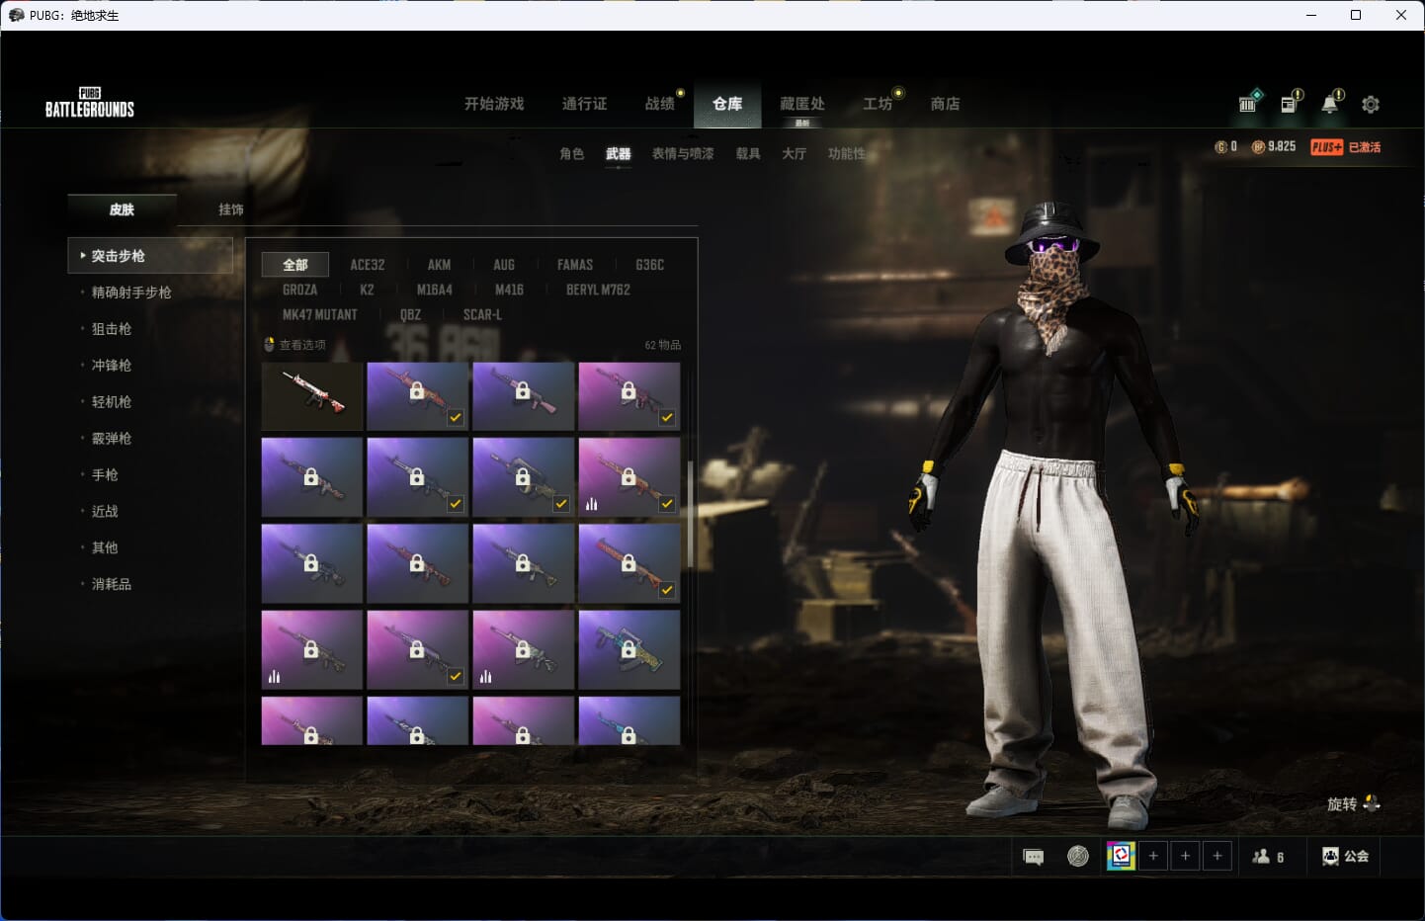The image size is (1425, 921).
Task: Open the 公会 guild button
Action: (1345, 857)
